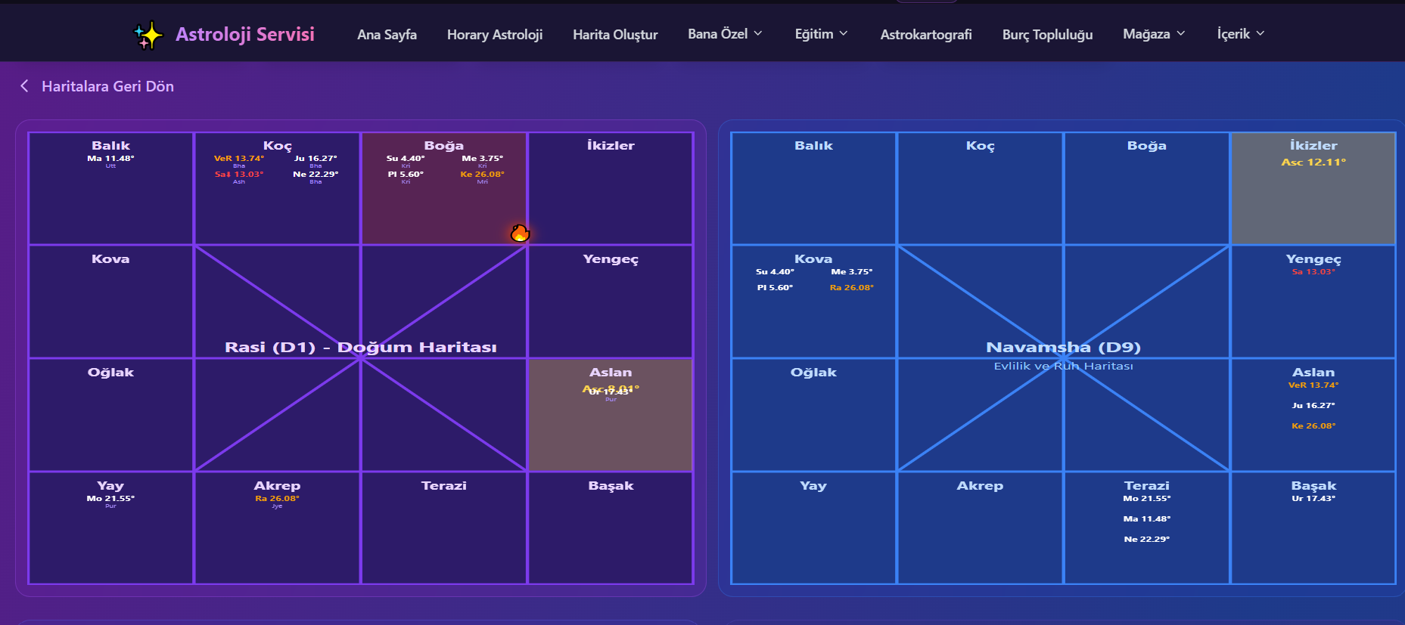The width and height of the screenshot is (1405, 625).
Task: Click the İkizler Asc cell in Navamsha
Action: [1313, 188]
